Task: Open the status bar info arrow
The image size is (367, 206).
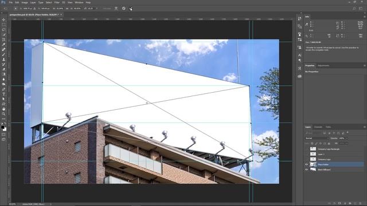Action: pos(51,204)
